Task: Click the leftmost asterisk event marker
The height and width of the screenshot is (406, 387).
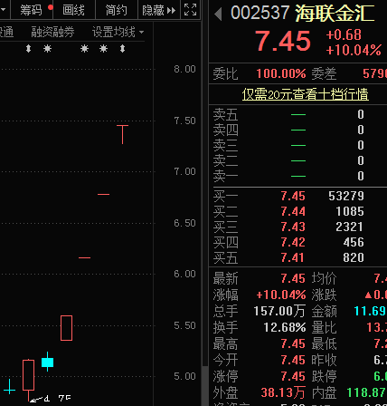Action: 47,49
